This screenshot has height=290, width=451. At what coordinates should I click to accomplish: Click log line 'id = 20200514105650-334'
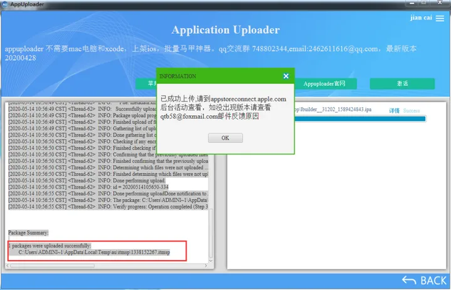[x=88, y=187]
